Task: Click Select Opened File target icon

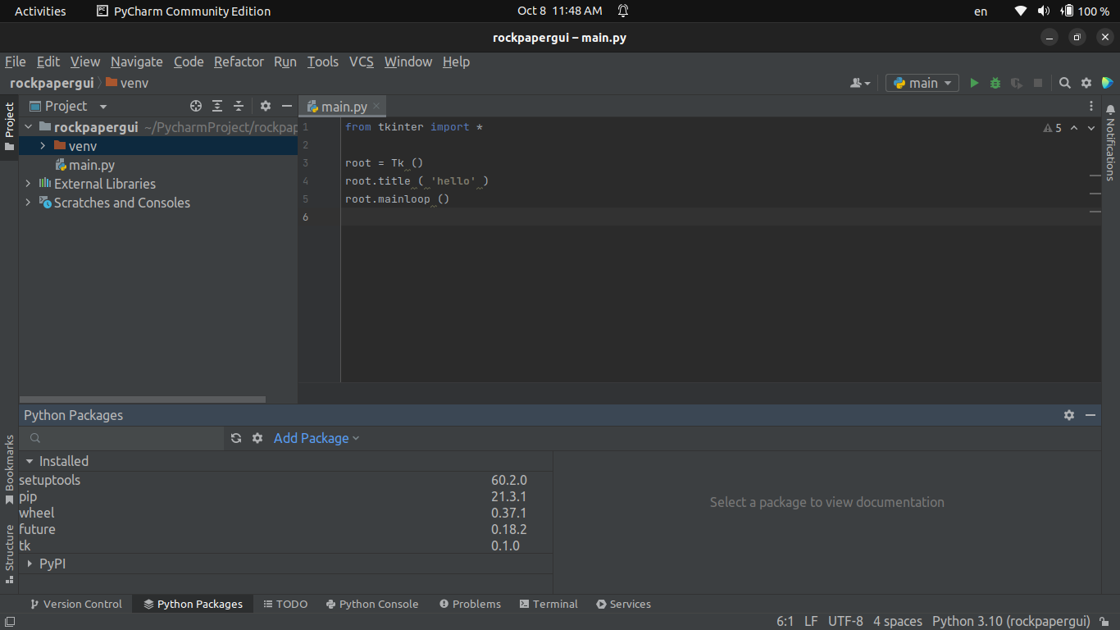Action: click(196, 106)
